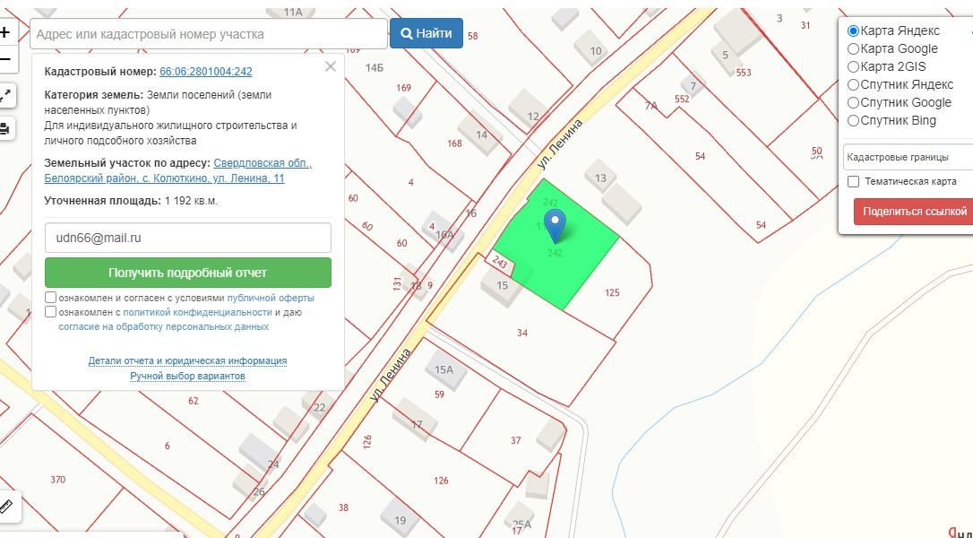Screen dimensions: 973x538
Task: Click building labeled 16А on map
Action: (444, 235)
